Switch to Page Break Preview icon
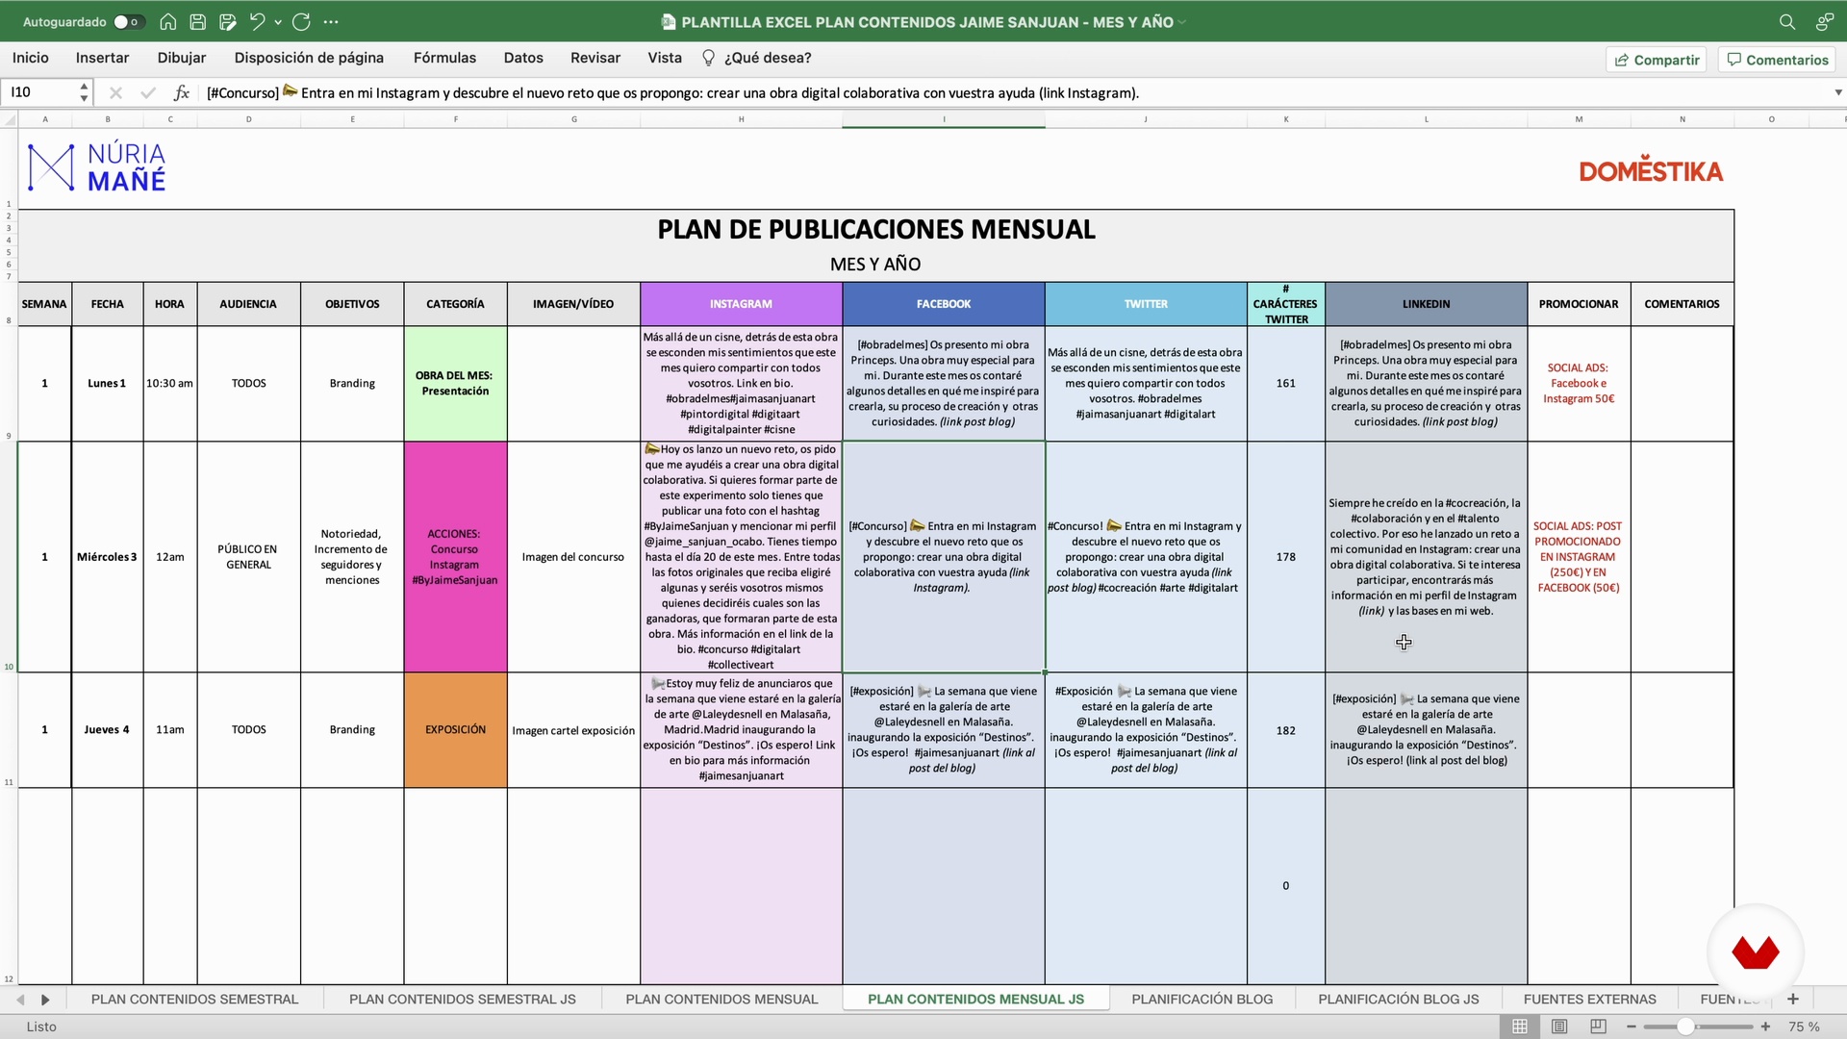 pos(1598,1026)
